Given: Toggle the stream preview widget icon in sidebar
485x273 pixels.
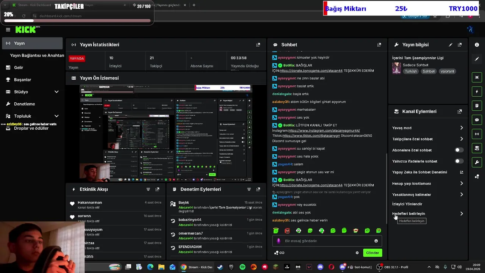Looking at the screenshot, I should click(477, 77).
